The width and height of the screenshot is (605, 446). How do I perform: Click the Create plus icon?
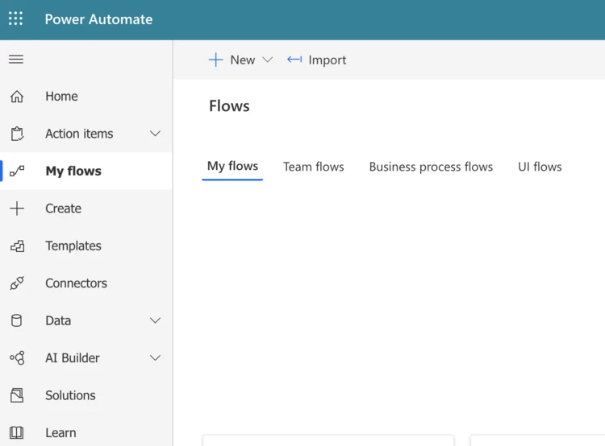point(17,209)
